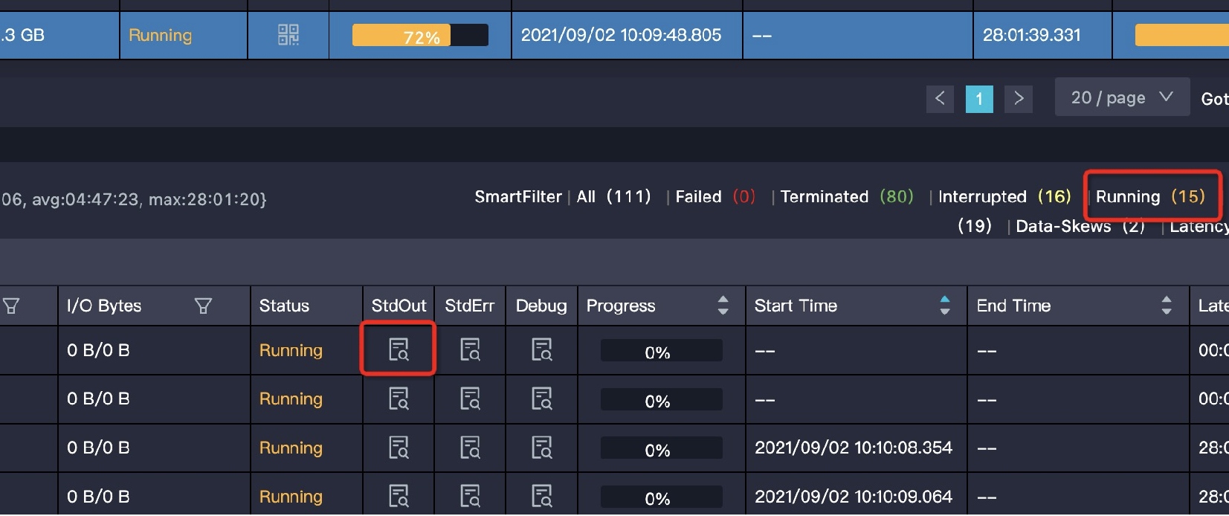Filter instances by Terminated (80)

(847, 196)
